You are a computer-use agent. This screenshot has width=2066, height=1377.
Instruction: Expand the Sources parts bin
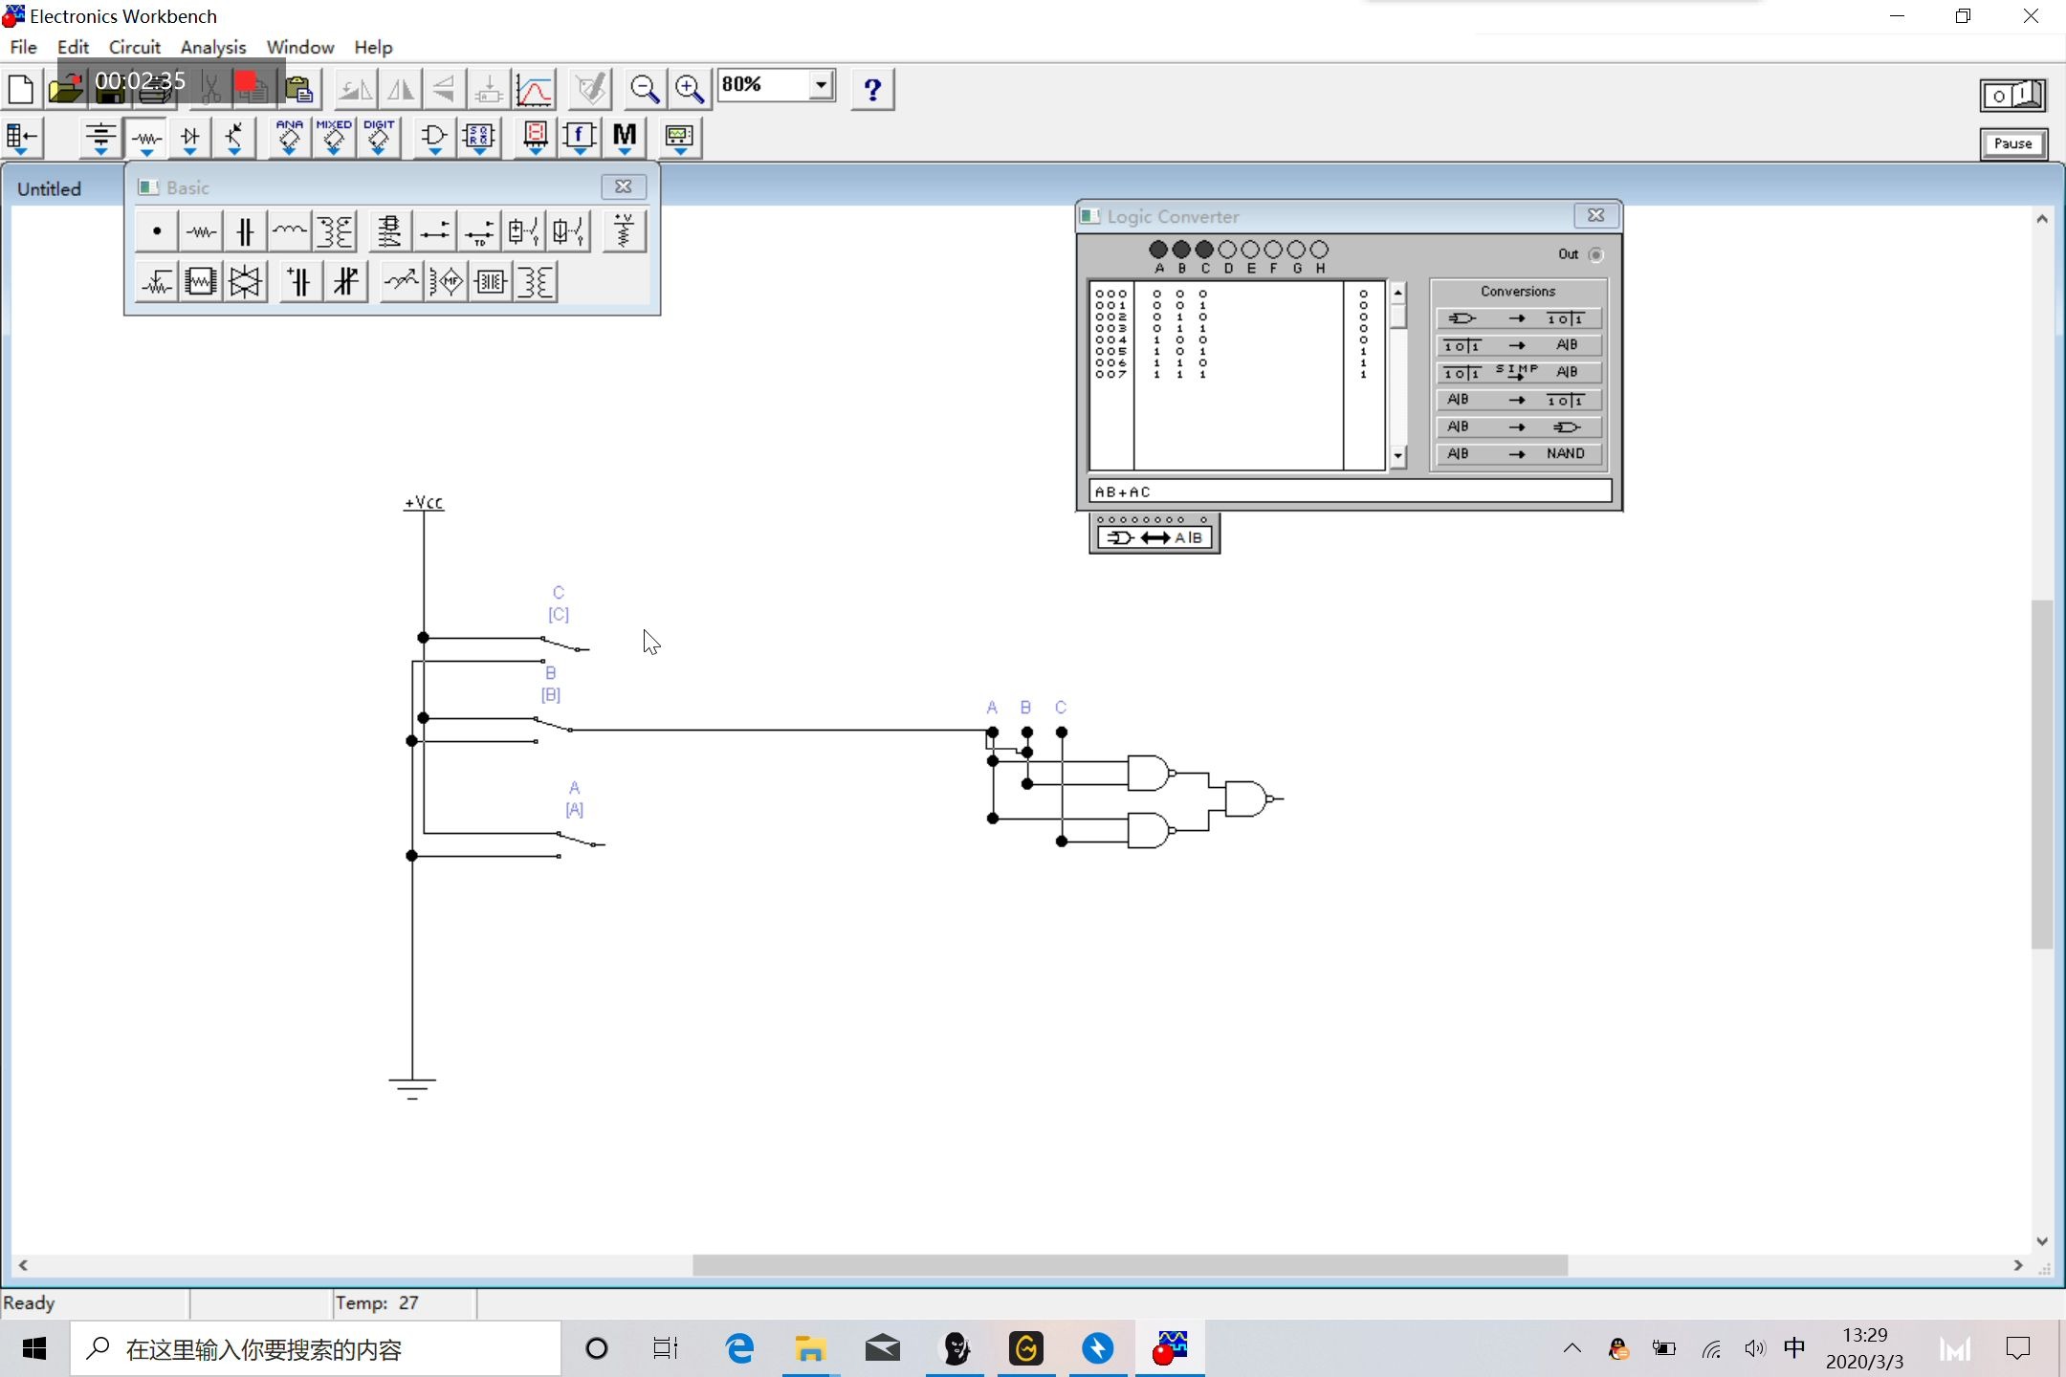pos(99,138)
